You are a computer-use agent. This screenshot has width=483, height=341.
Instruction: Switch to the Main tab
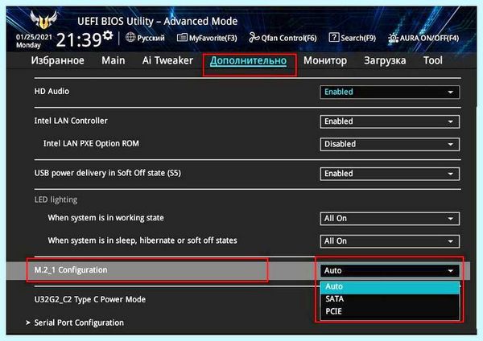click(x=114, y=60)
